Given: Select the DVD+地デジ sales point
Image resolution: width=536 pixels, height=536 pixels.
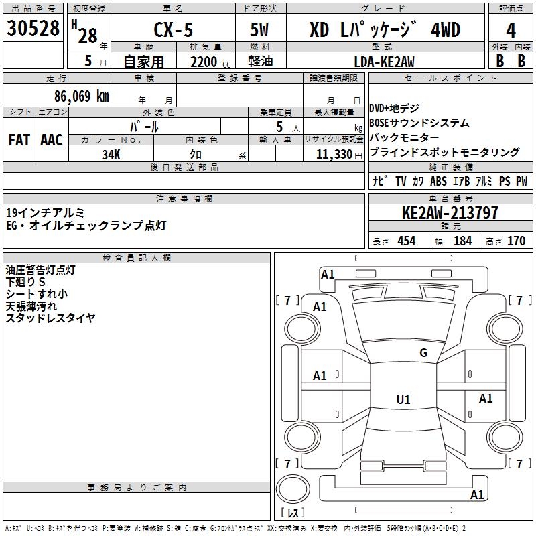Looking at the screenshot, I should click(x=394, y=108).
